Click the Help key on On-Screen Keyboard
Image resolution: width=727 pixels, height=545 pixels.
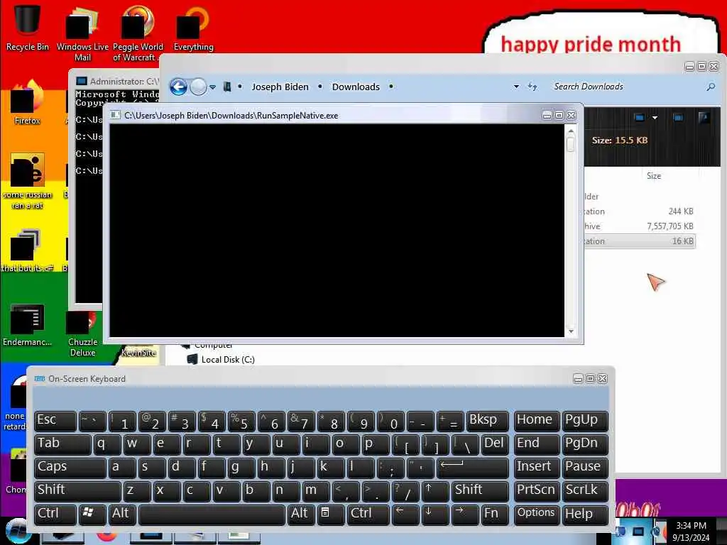(585, 514)
